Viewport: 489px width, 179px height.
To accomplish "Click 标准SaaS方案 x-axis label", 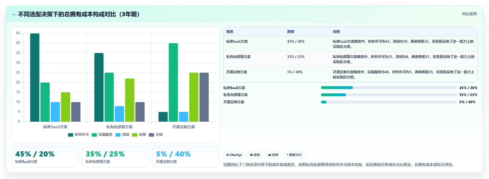I will click(55, 127).
